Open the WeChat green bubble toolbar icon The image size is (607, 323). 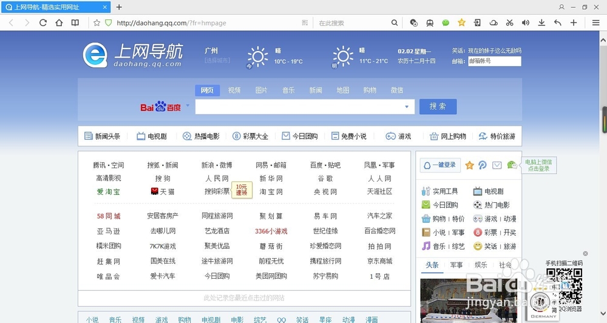click(x=446, y=23)
